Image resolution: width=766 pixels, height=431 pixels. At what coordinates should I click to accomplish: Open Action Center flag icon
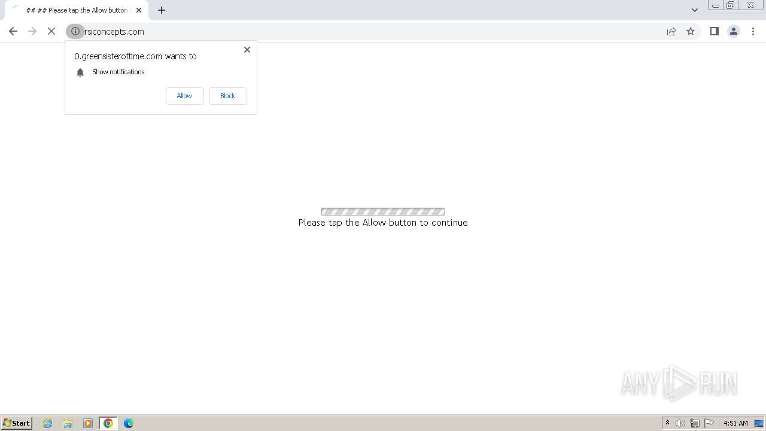tap(709, 423)
